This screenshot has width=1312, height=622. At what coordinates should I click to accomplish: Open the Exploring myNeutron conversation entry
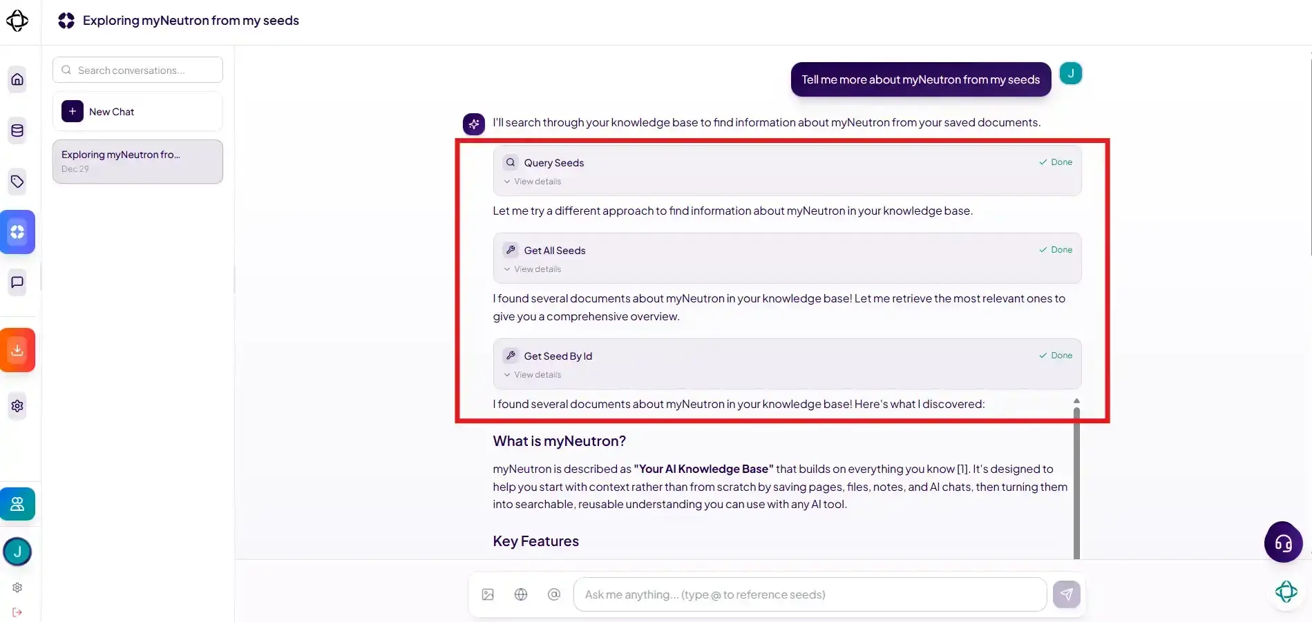pyautogui.click(x=137, y=162)
